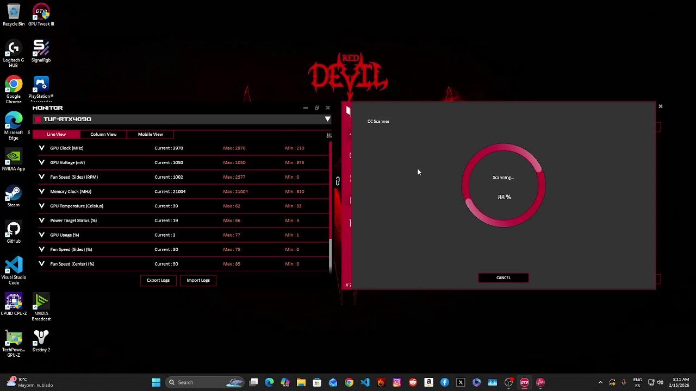The width and height of the screenshot is (696, 391).
Task: Click the 'Max : 77' GPU usage value
Action: click(232, 235)
